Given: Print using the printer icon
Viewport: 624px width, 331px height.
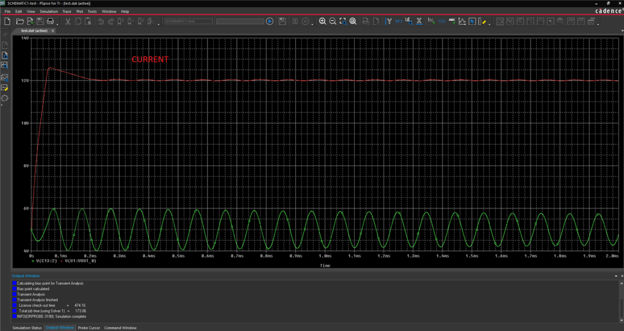Looking at the screenshot, I should coord(50,21).
